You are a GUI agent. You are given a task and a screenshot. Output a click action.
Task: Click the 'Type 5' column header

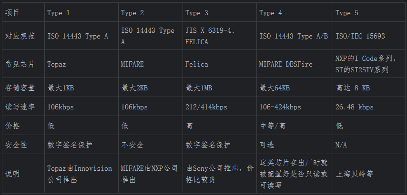click(346, 13)
